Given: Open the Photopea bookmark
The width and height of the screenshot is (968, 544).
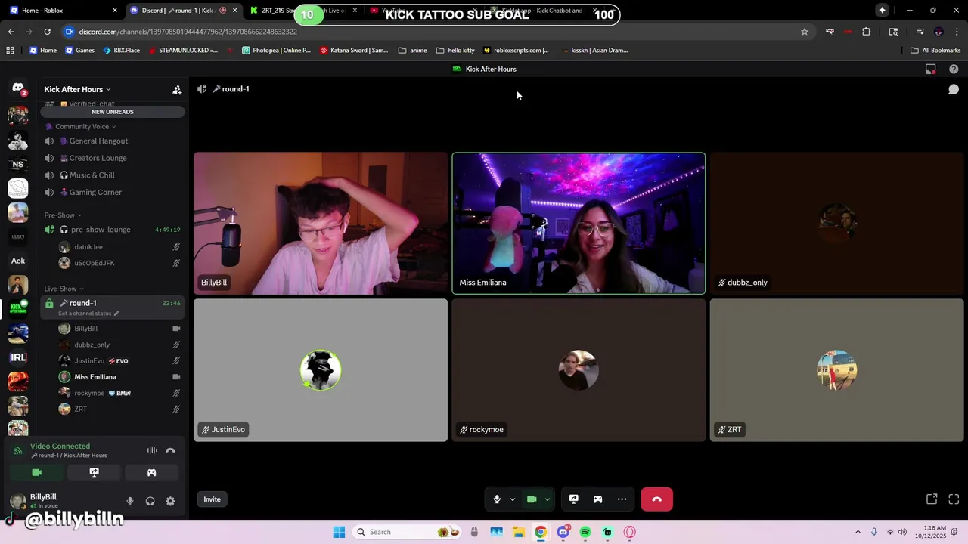Looking at the screenshot, I should (276, 51).
